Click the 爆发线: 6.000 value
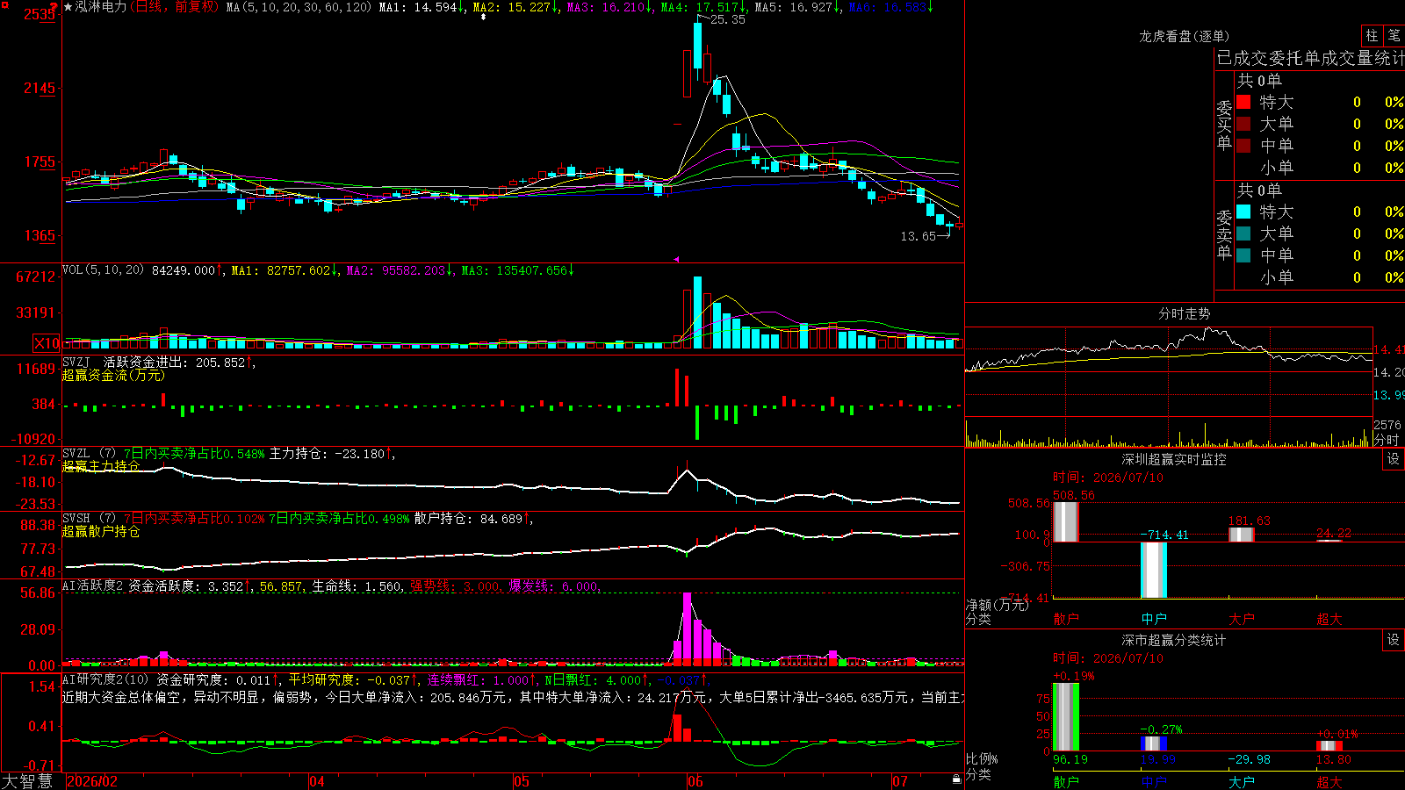 [553, 586]
